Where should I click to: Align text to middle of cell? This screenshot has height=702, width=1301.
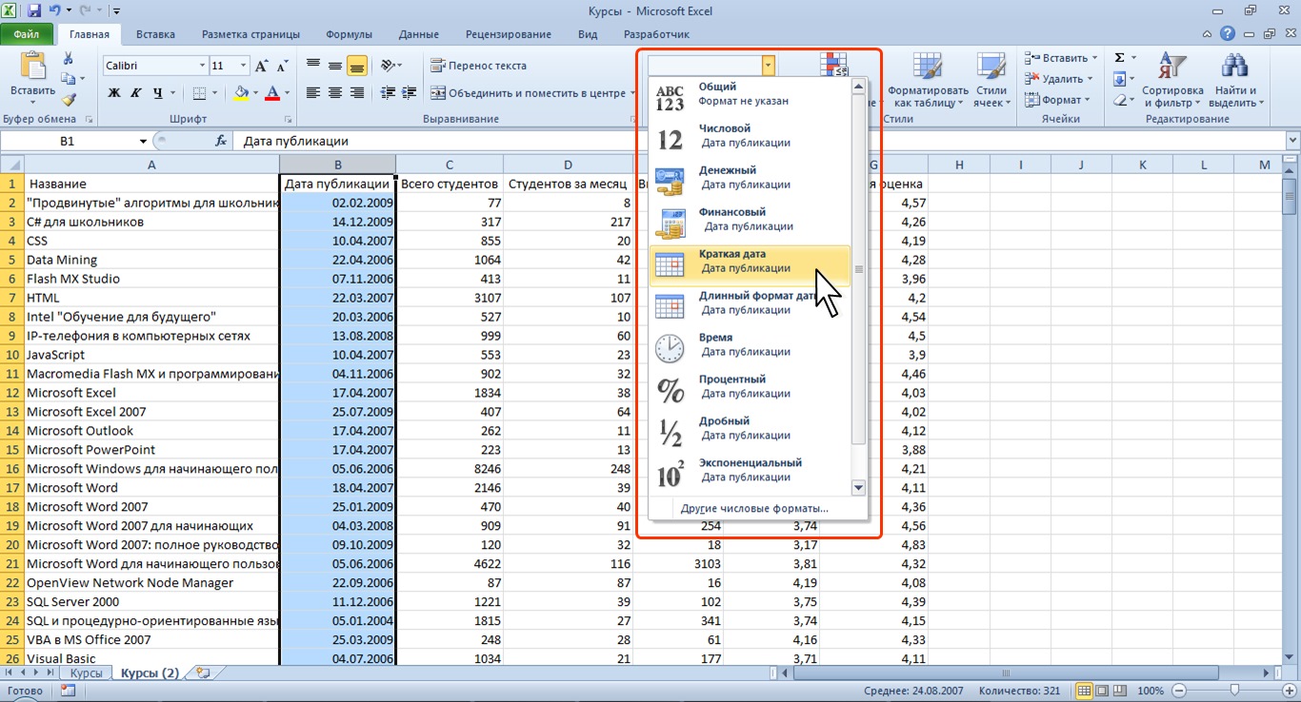pos(335,66)
